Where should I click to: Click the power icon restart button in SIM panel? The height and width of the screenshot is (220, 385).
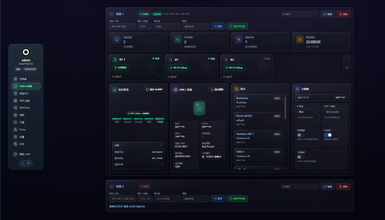tap(216, 90)
